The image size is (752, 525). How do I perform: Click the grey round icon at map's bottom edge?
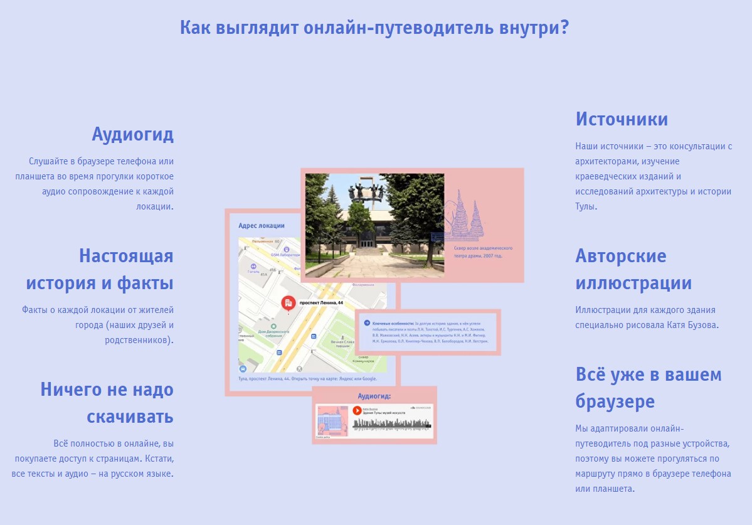(x=299, y=369)
